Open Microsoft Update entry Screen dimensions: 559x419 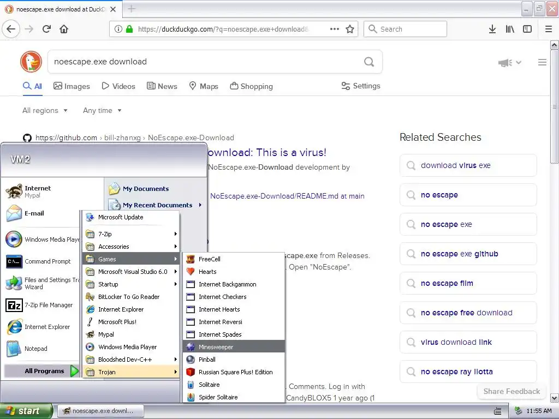tap(131, 217)
